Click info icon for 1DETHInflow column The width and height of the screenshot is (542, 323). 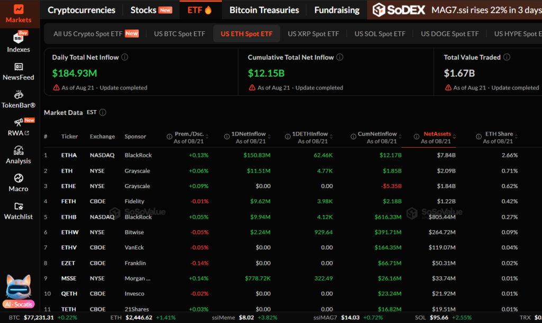(287, 137)
